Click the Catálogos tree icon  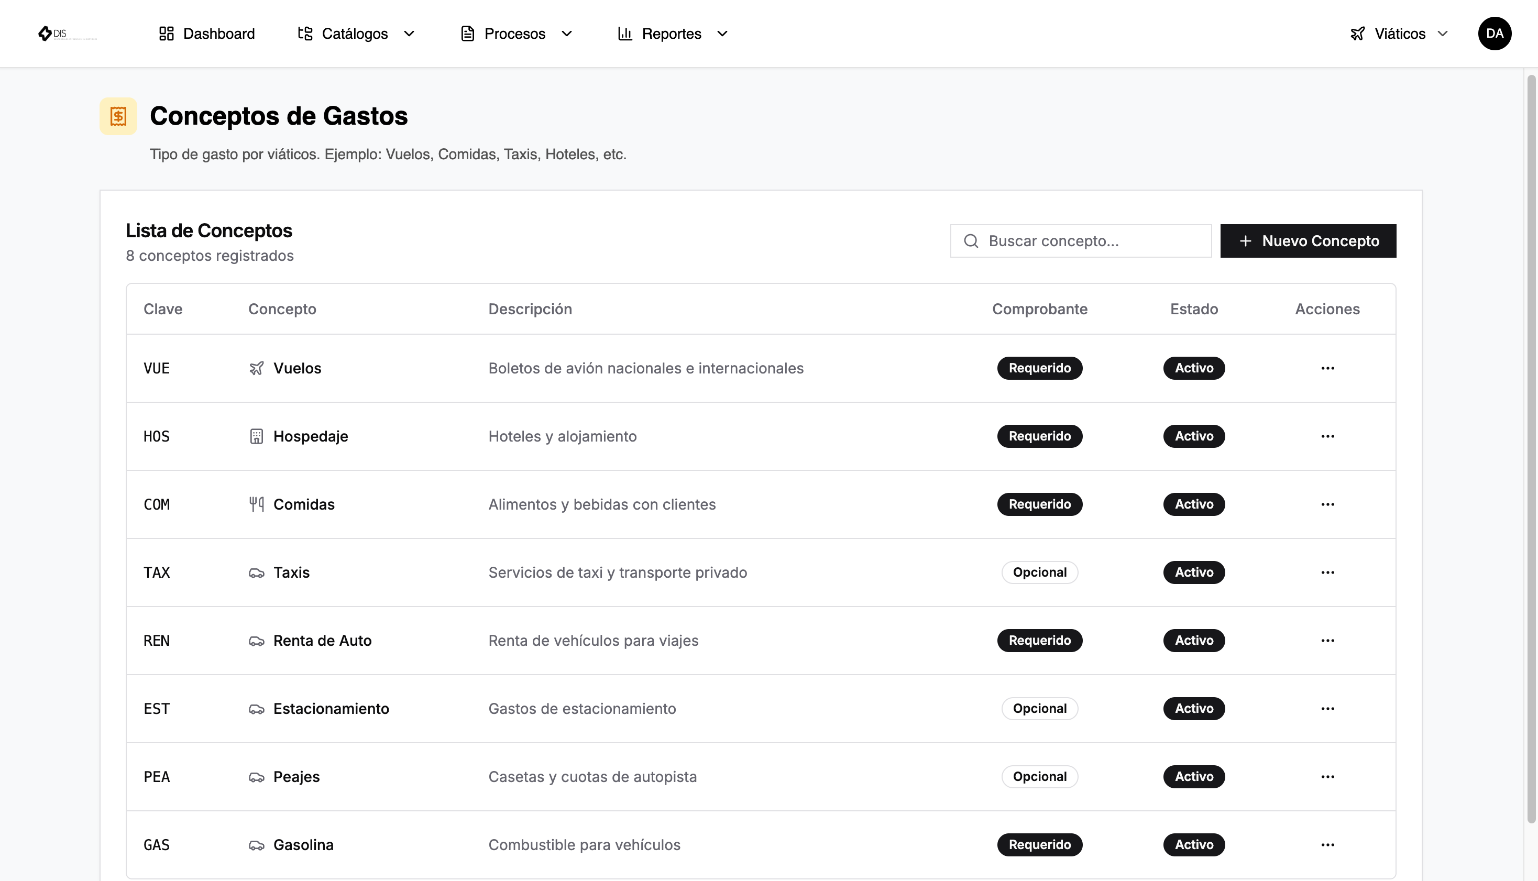point(305,34)
